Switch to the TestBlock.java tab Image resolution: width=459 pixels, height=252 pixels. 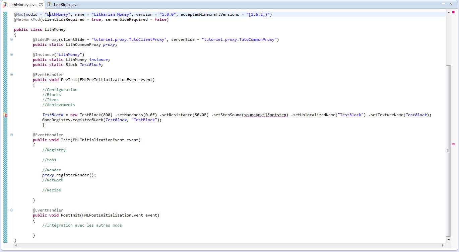pos(65,5)
